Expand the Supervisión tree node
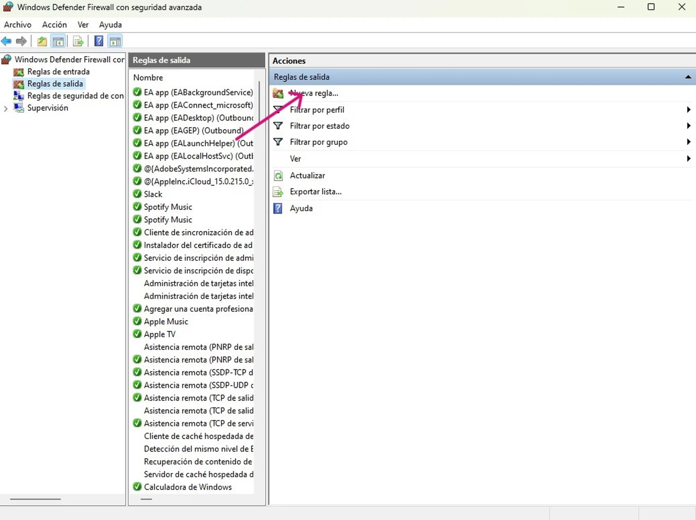 pyautogui.click(x=6, y=108)
